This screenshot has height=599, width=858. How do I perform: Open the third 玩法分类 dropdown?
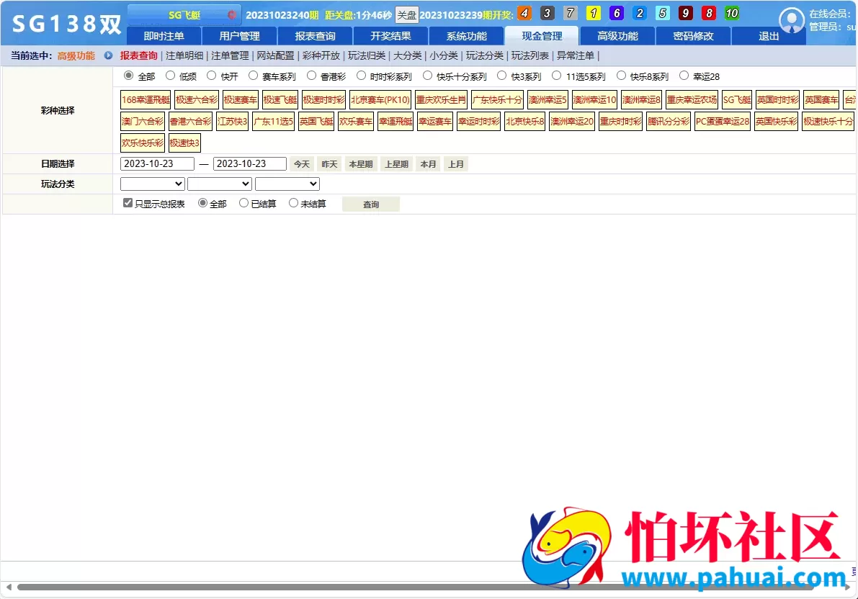287,184
